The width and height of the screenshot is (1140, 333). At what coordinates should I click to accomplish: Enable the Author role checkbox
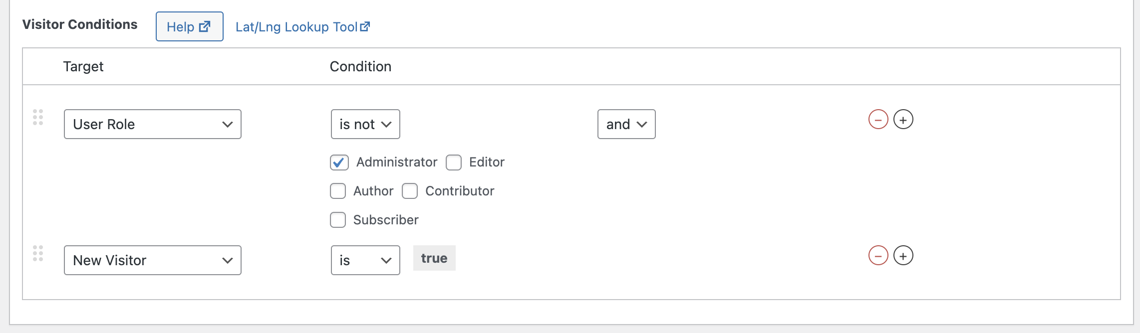[x=338, y=191]
